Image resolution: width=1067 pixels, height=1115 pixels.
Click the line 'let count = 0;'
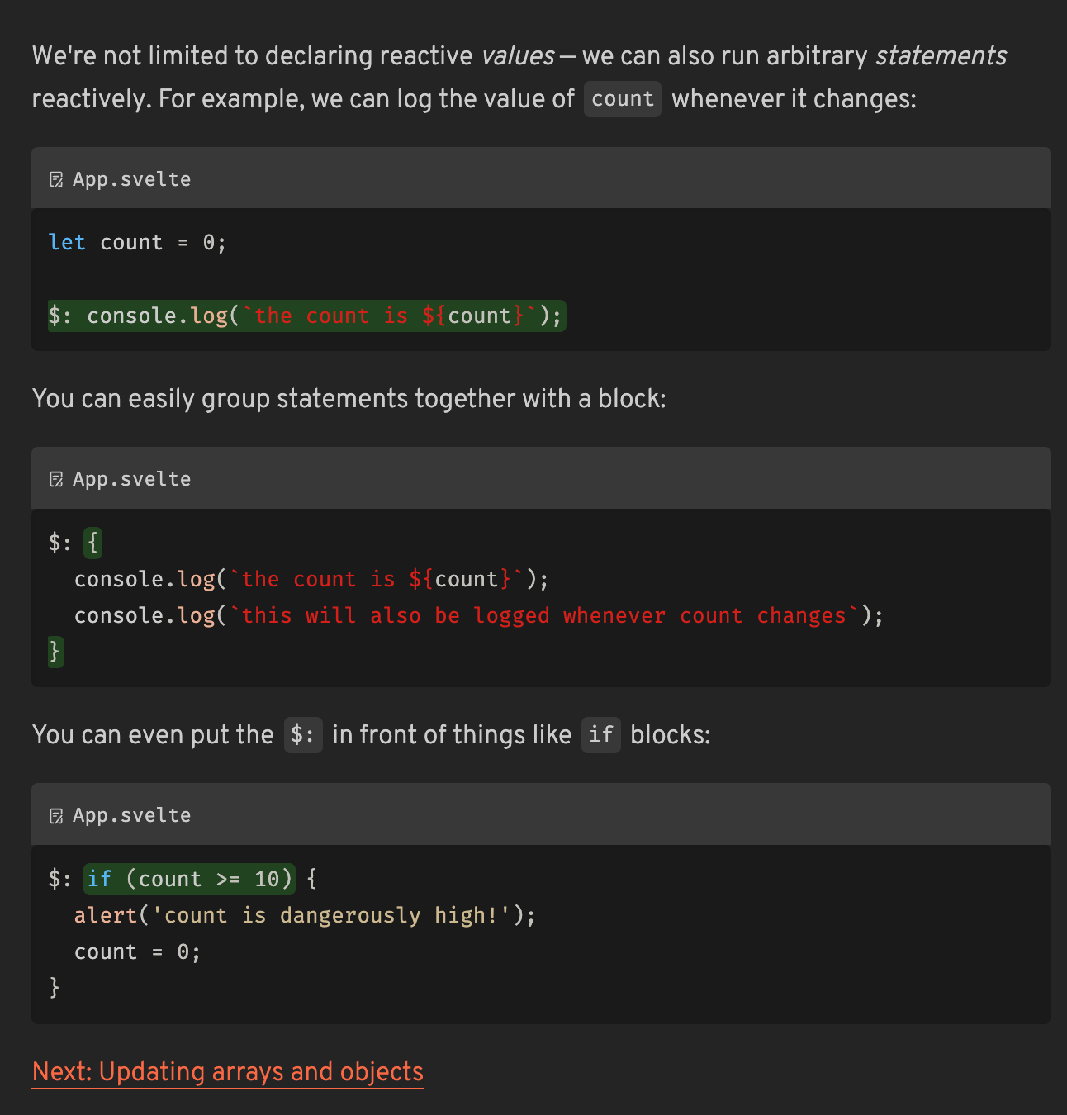tap(137, 242)
